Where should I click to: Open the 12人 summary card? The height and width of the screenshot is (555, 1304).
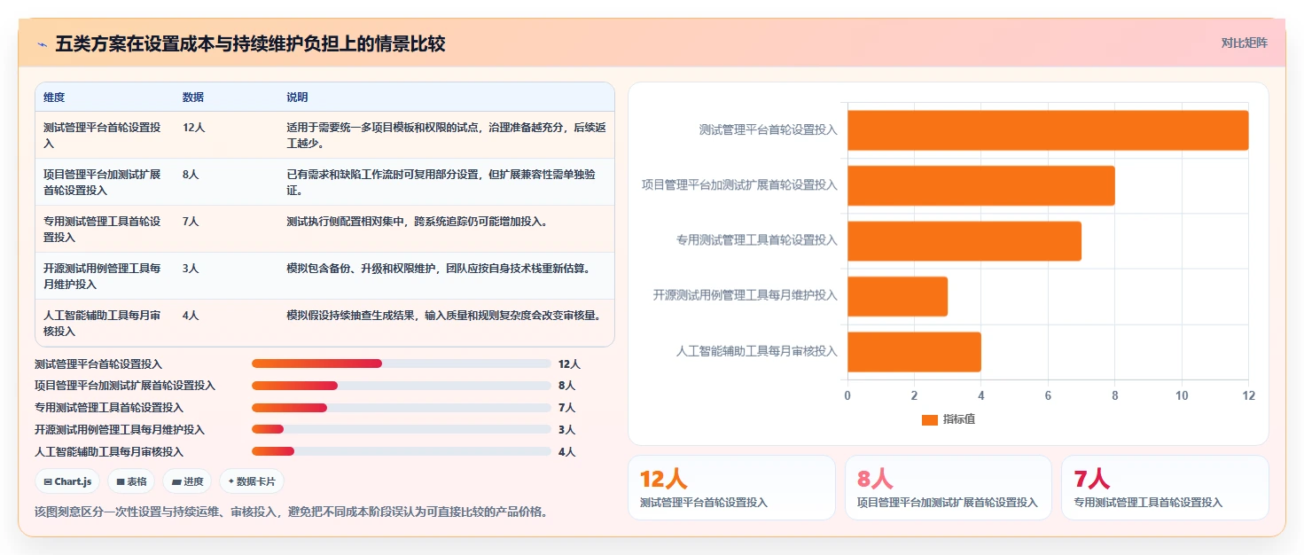(731, 488)
